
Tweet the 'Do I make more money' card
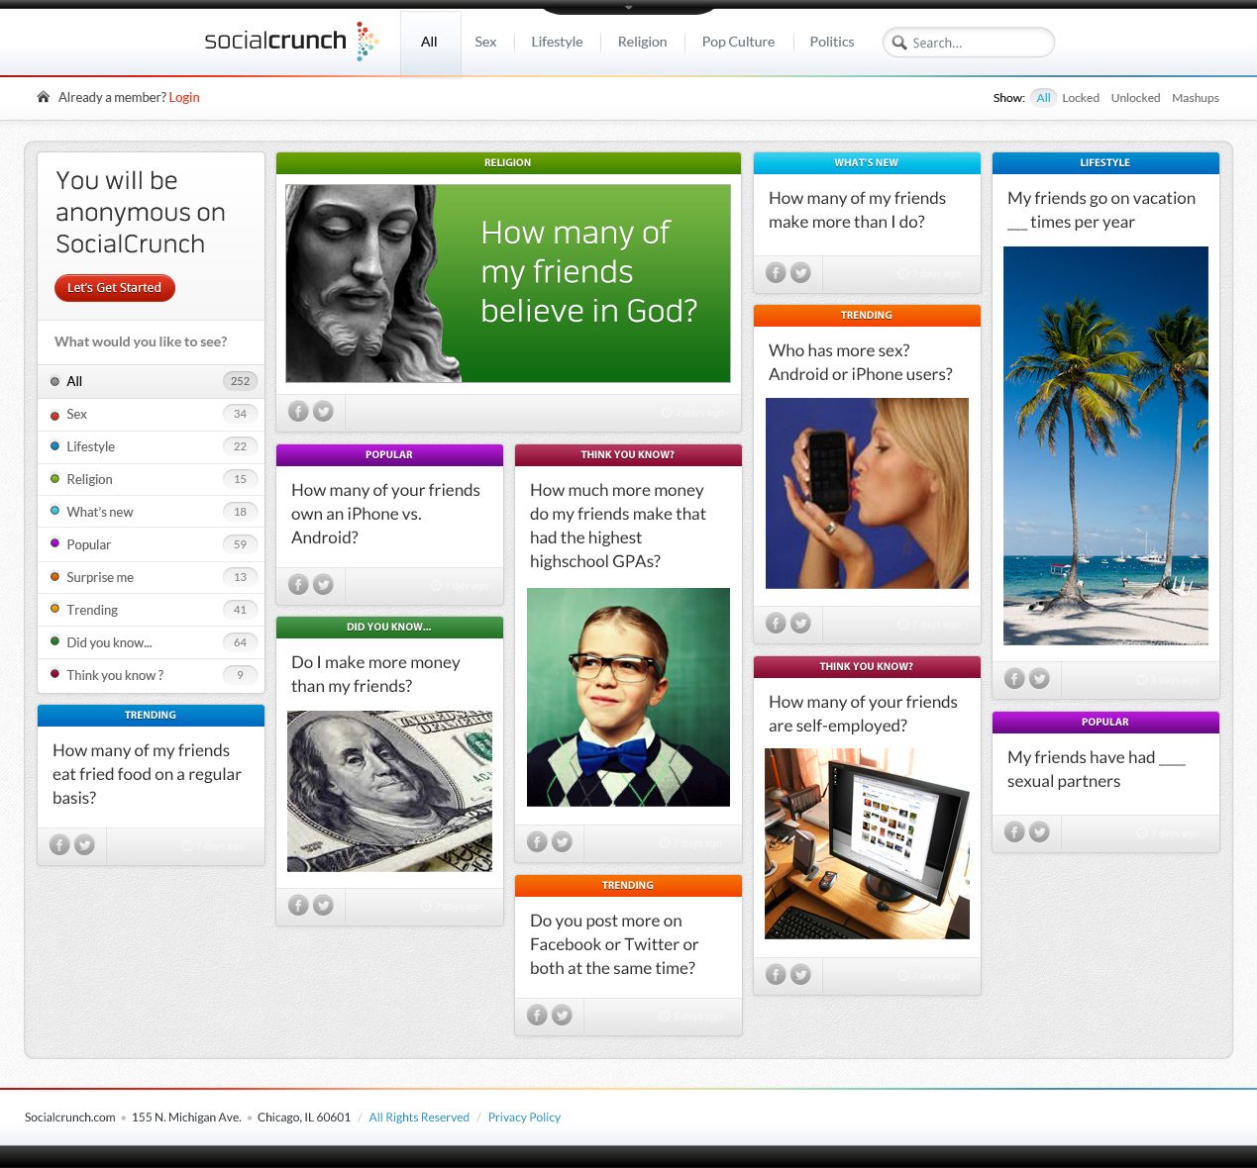pyautogui.click(x=323, y=905)
